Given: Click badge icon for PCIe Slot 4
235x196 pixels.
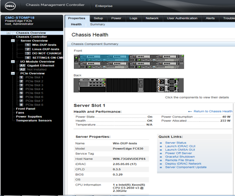Looking at the screenshot, I should 21,89.
